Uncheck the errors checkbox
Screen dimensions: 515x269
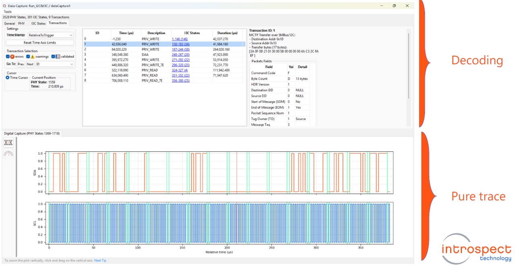(x=8, y=57)
